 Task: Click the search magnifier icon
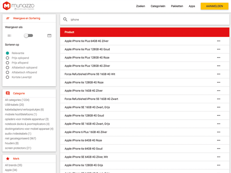[x=65, y=19]
